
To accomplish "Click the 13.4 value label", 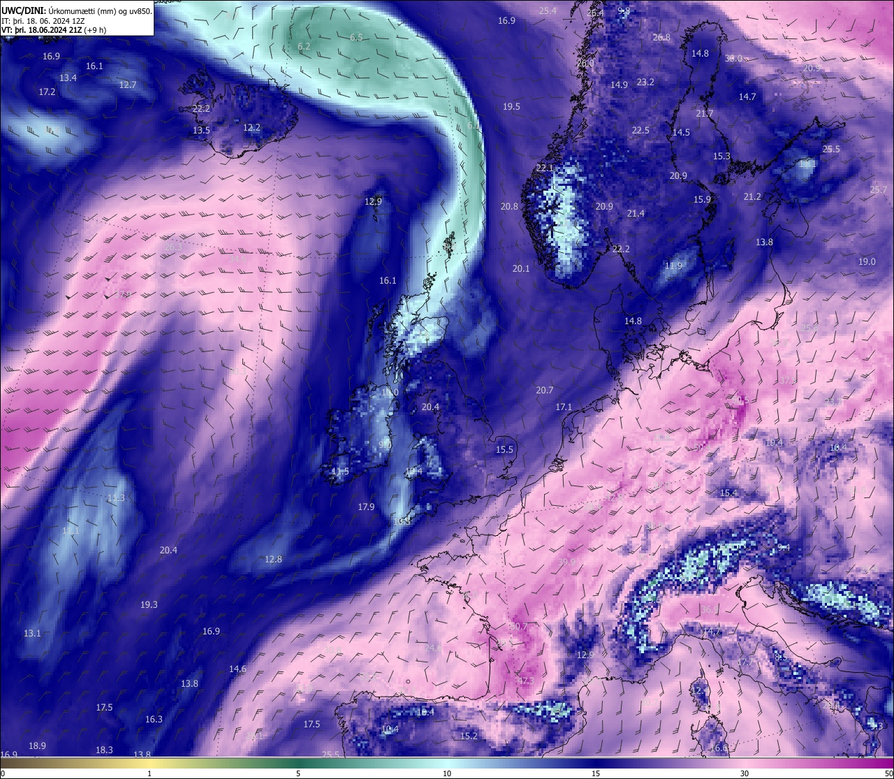I will pyautogui.click(x=68, y=78).
